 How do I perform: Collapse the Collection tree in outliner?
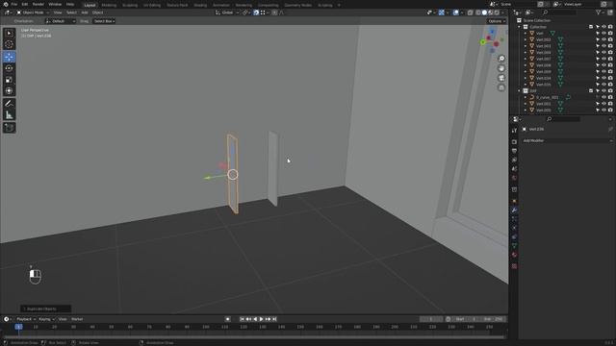tap(520, 27)
